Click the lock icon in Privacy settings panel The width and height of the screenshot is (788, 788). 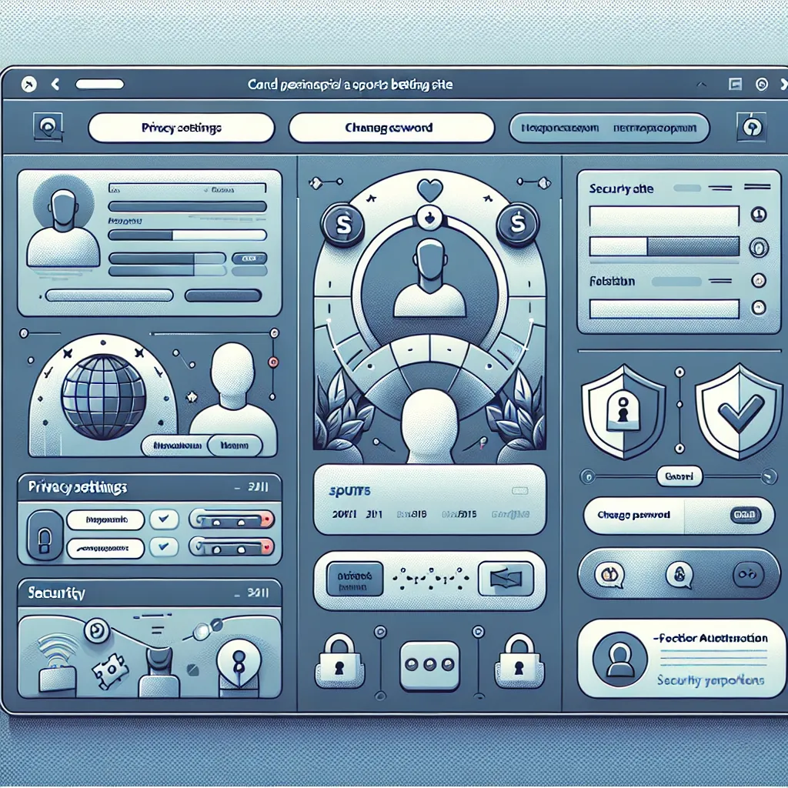pyautogui.click(x=43, y=534)
